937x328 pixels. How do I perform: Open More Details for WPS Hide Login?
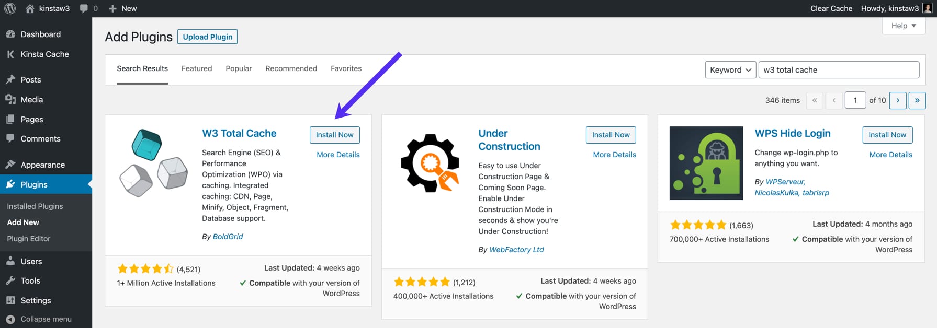point(890,155)
